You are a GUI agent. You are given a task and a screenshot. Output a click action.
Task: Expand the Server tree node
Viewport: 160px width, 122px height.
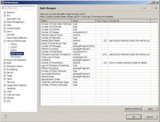[5, 73]
